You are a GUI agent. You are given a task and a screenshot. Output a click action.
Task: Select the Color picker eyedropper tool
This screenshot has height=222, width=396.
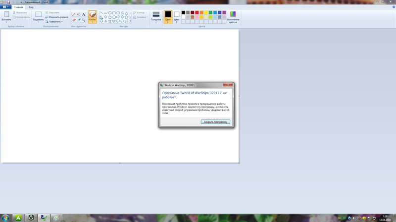tap(79, 20)
